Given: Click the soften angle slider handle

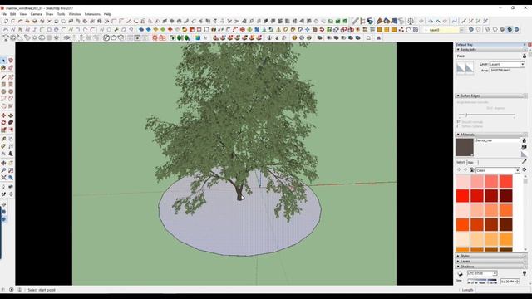Looking at the screenshot, I should (466, 115).
